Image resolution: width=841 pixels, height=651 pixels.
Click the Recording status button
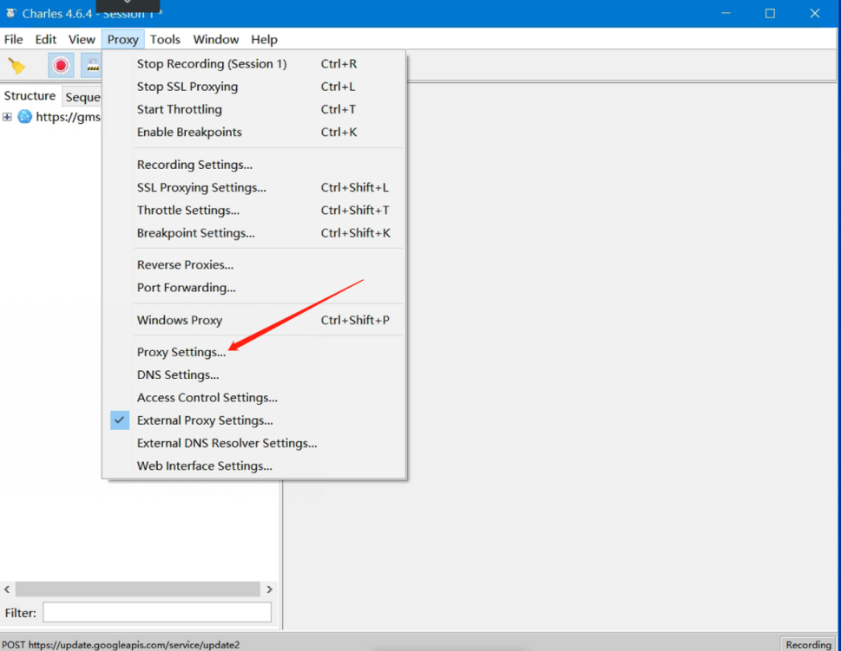[808, 645]
